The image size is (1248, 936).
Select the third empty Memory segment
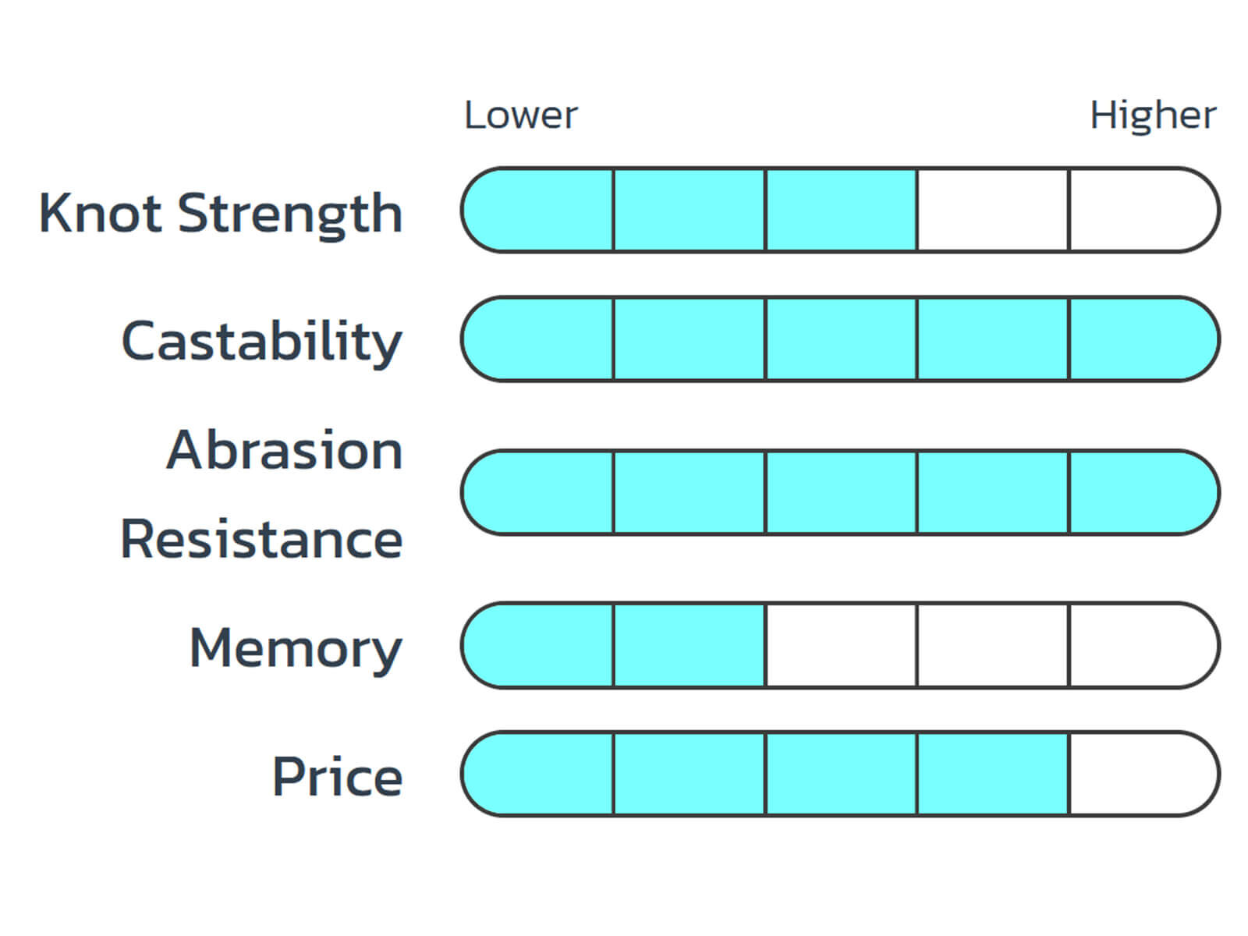(x=842, y=645)
